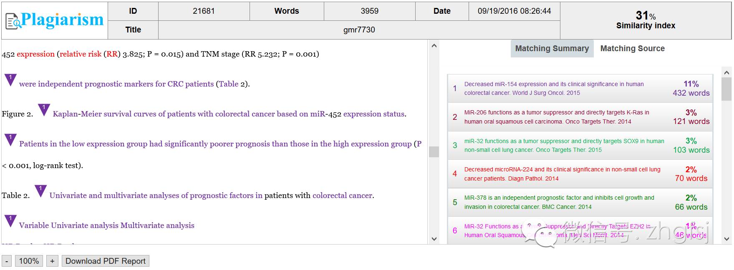Click red text 'relative risk' in document
The image size is (734, 270).
pyautogui.click(x=81, y=54)
